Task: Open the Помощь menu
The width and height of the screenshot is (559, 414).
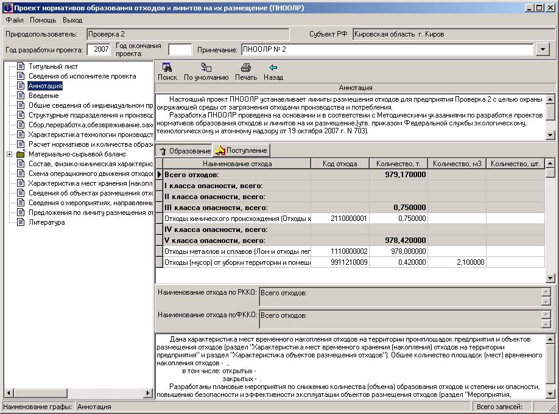Action: (43, 20)
